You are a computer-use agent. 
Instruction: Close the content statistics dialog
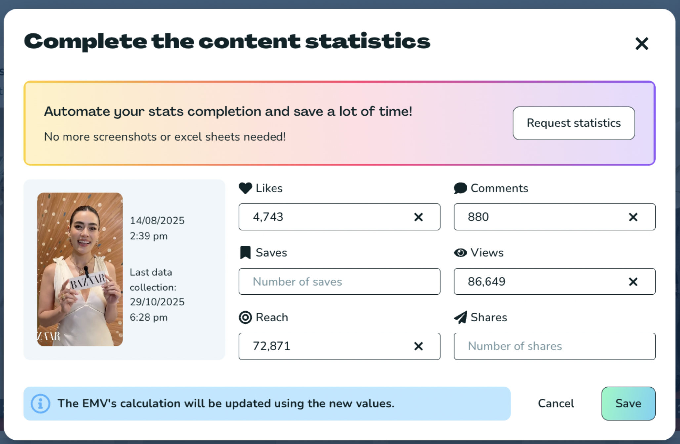point(642,43)
